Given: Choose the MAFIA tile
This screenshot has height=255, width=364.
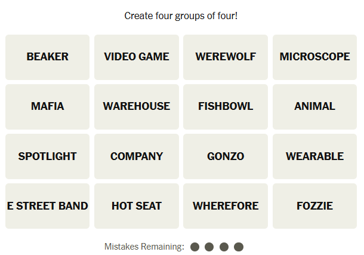Looking at the screenshot, I should 48,107.
